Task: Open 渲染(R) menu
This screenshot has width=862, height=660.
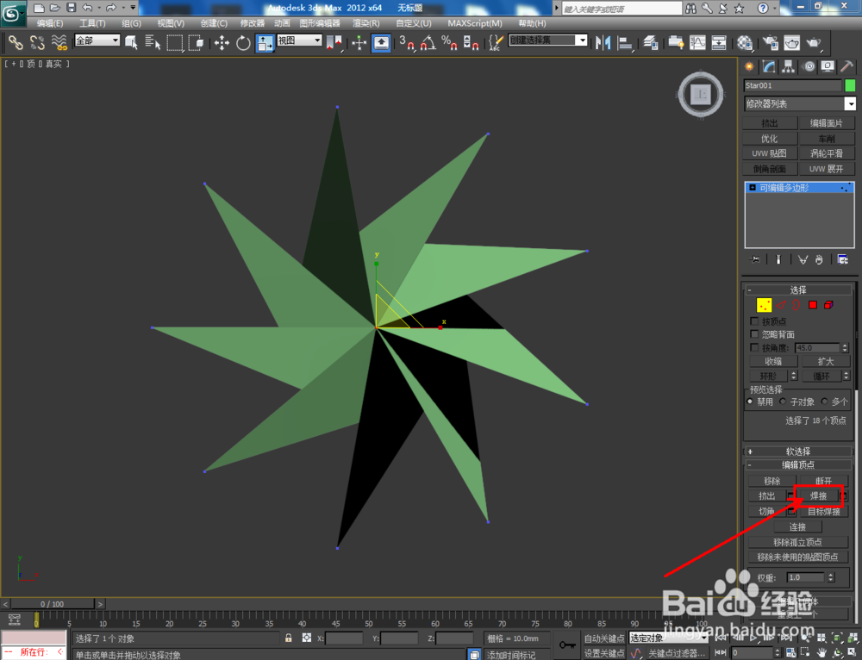Action: [366, 23]
